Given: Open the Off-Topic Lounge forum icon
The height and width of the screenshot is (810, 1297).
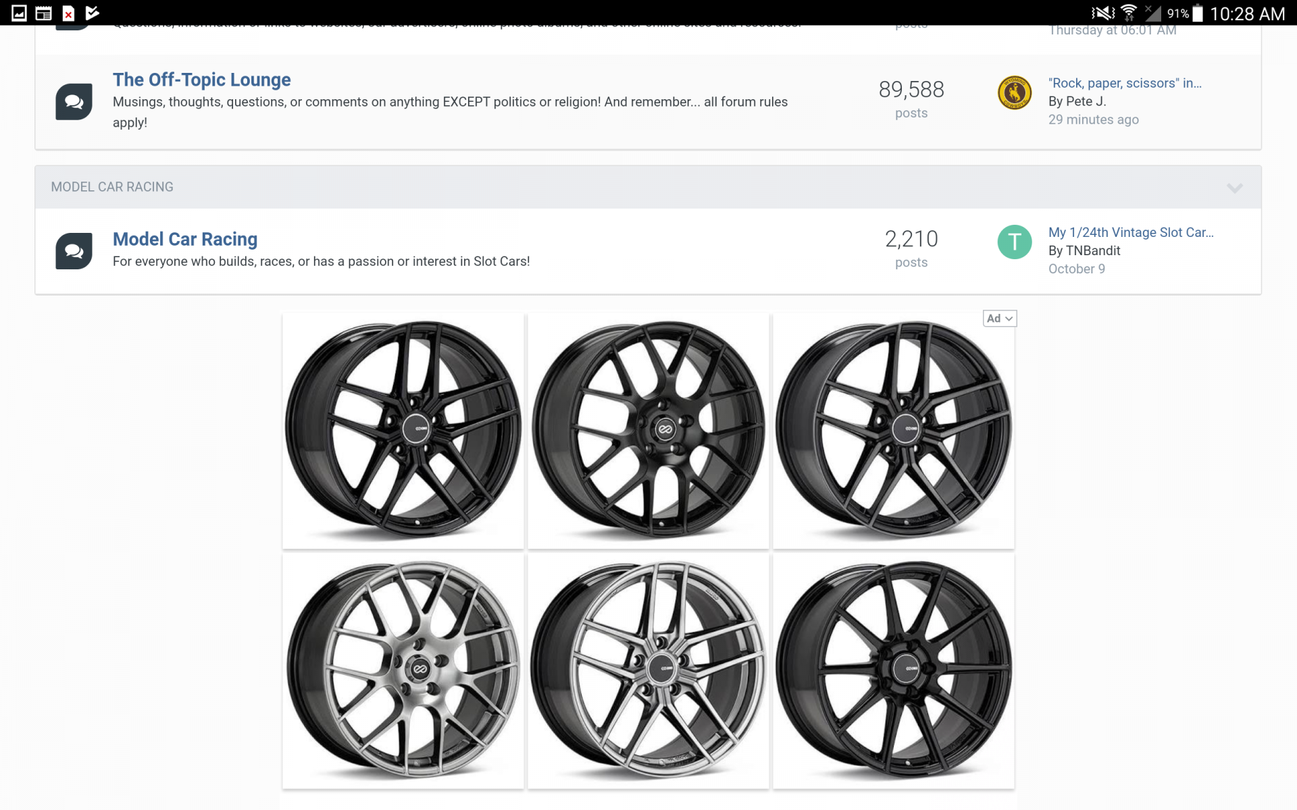Looking at the screenshot, I should 73,101.
